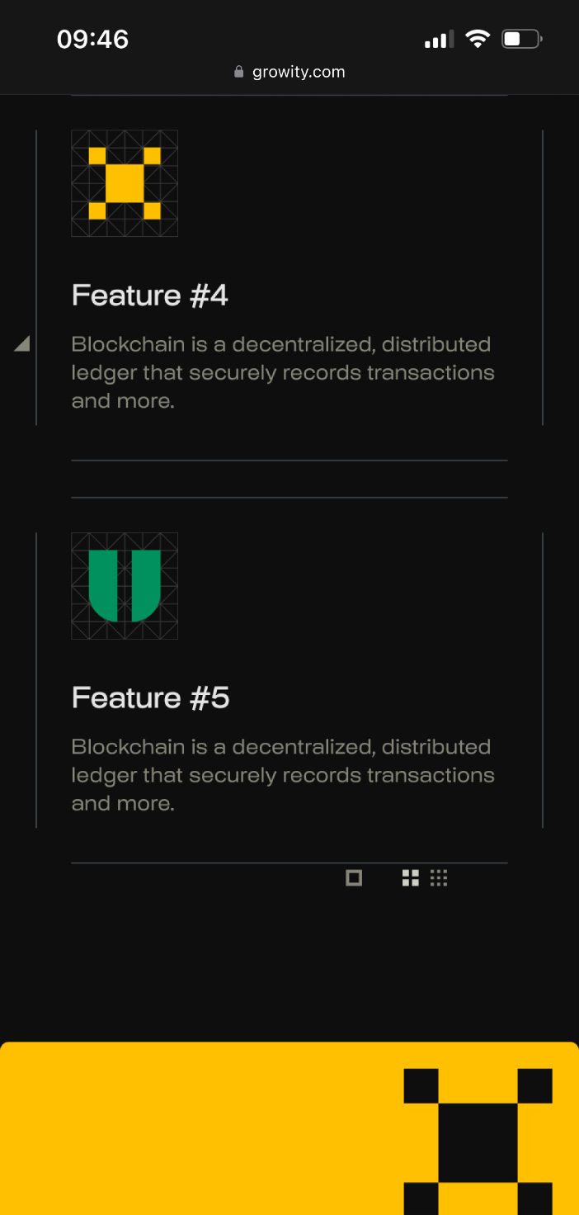Image resolution: width=579 pixels, height=1215 pixels.
Task: Tap the 09:46 clock in status bar
Action: [x=92, y=39]
